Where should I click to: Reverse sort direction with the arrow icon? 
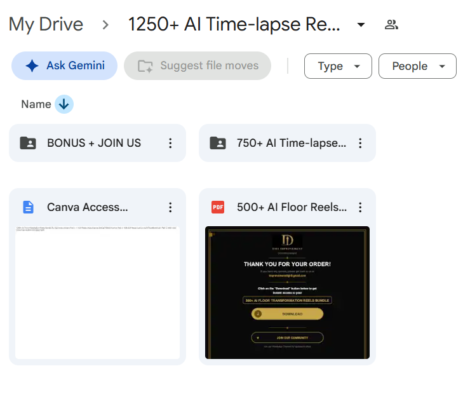[64, 104]
